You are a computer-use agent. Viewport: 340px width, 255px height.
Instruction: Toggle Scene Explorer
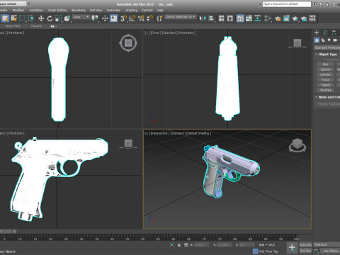click(x=221, y=18)
